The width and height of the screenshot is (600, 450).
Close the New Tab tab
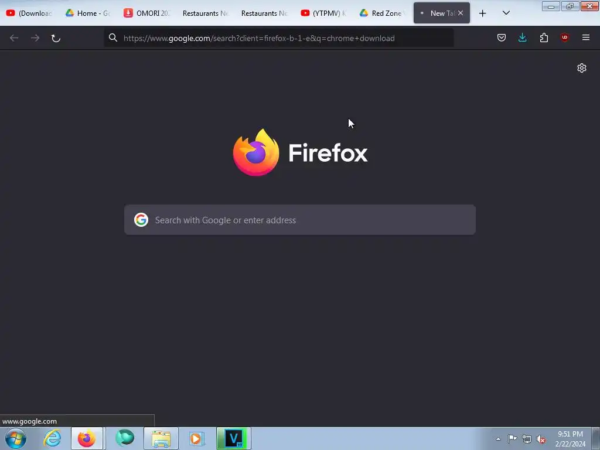click(x=461, y=13)
